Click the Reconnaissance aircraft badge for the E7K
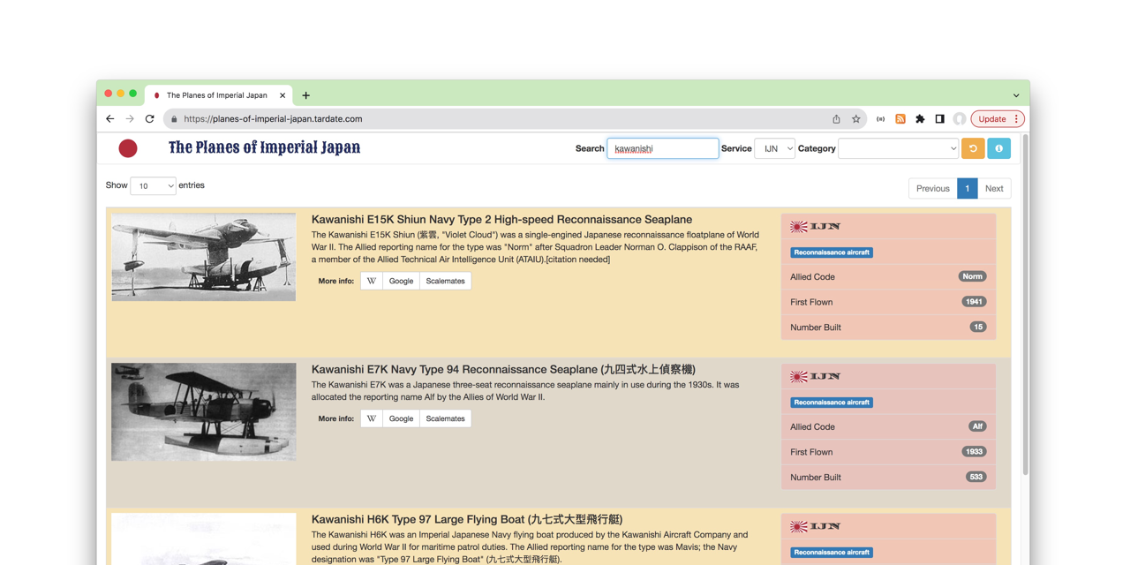Viewport: 1130px width, 565px height. point(831,402)
